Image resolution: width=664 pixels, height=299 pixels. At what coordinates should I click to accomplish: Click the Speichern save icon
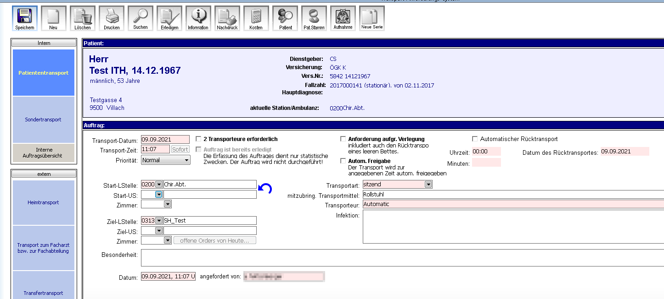[25, 18]
